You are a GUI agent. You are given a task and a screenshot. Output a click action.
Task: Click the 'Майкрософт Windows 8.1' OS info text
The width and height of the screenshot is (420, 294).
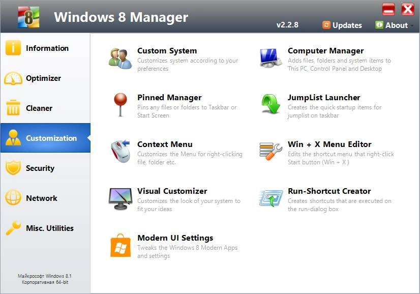click(x=45, y=276)
